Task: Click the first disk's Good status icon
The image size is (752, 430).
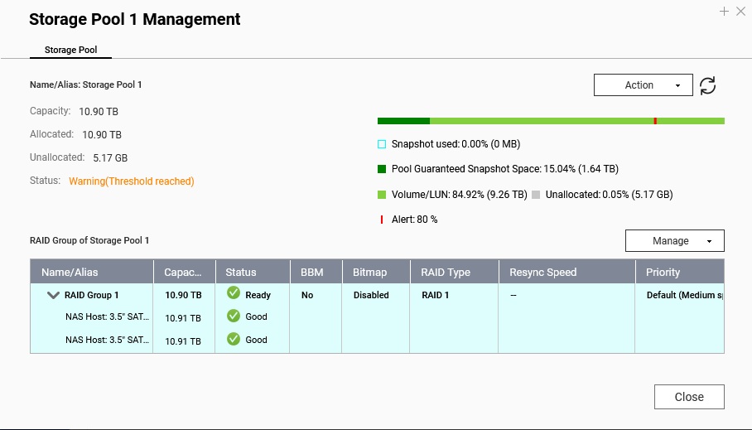Action: [234, 316]
